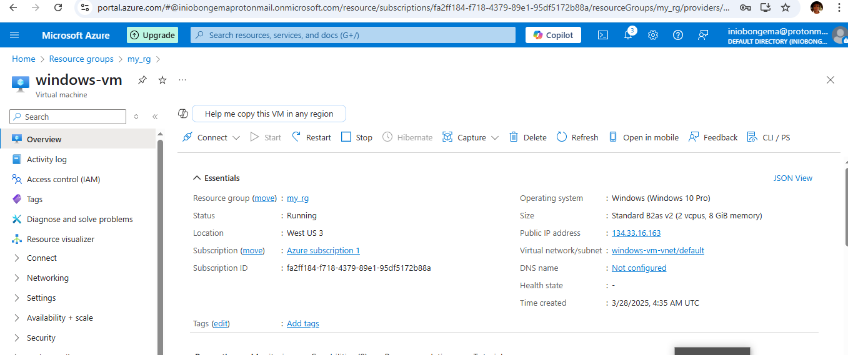Viewport: 848px width, 355px height.
Task: Click Help me copy this VM button
Action: [269, 114]
